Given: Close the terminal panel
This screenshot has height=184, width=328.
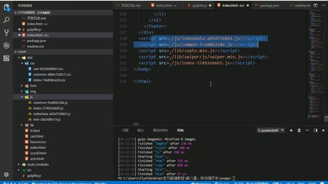Looking at the screenshot, I should tap(323, 130).
